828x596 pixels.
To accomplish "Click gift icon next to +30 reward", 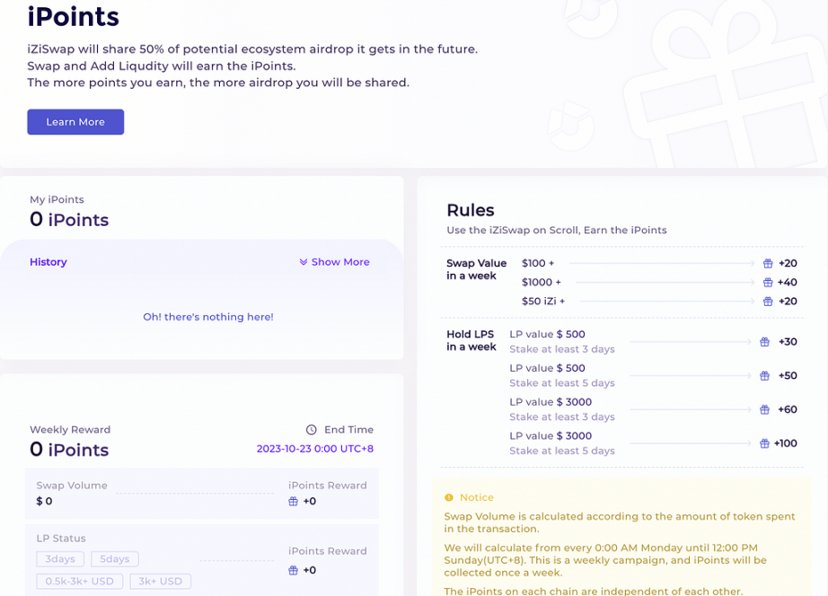I will coord(765,342).
